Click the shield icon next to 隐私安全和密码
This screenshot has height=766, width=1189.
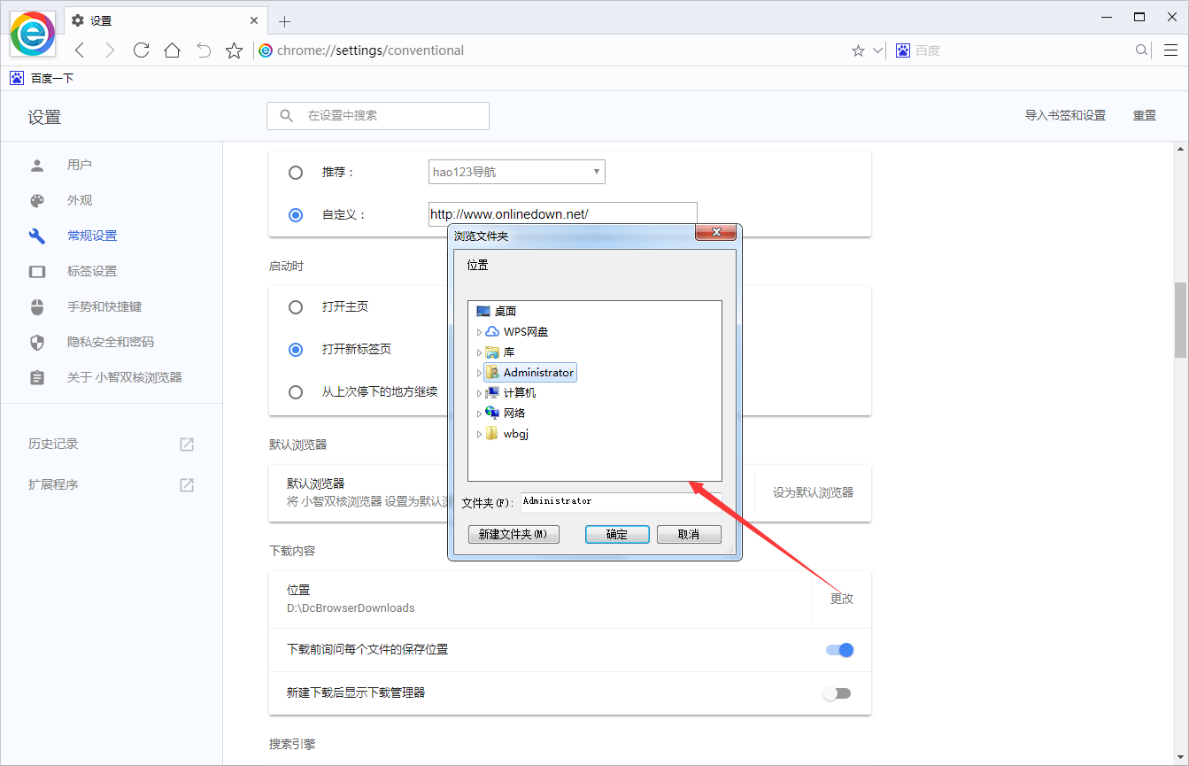click(x=36, y=342)
